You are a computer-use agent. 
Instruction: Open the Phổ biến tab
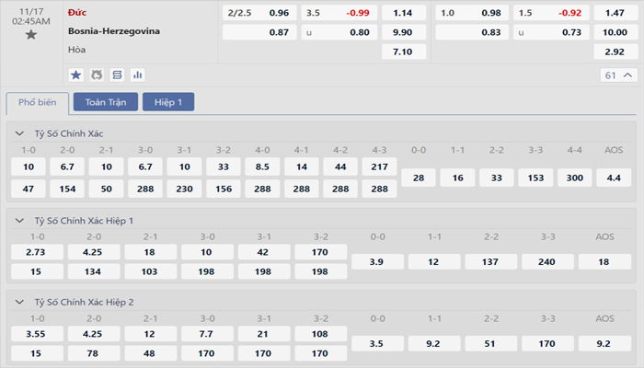point(37,102)
